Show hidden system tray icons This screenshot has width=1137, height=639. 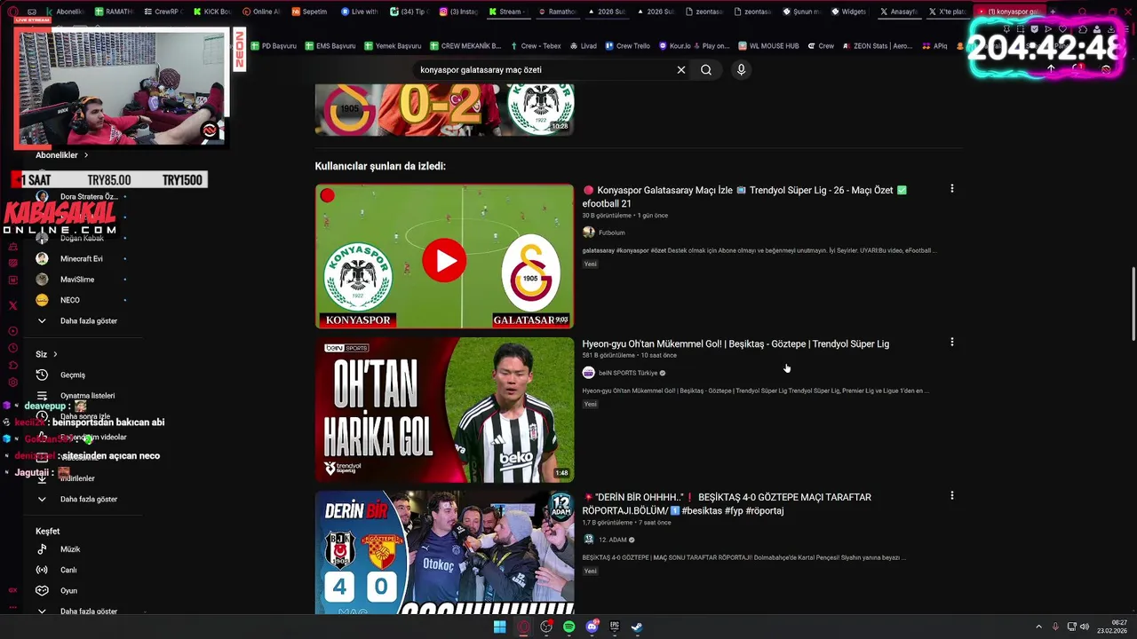coord(1038,627)
